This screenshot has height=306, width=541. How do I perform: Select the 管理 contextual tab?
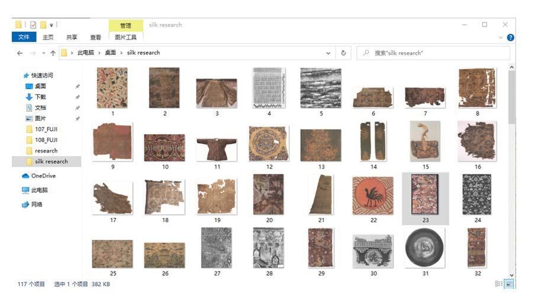coord(125,25)
